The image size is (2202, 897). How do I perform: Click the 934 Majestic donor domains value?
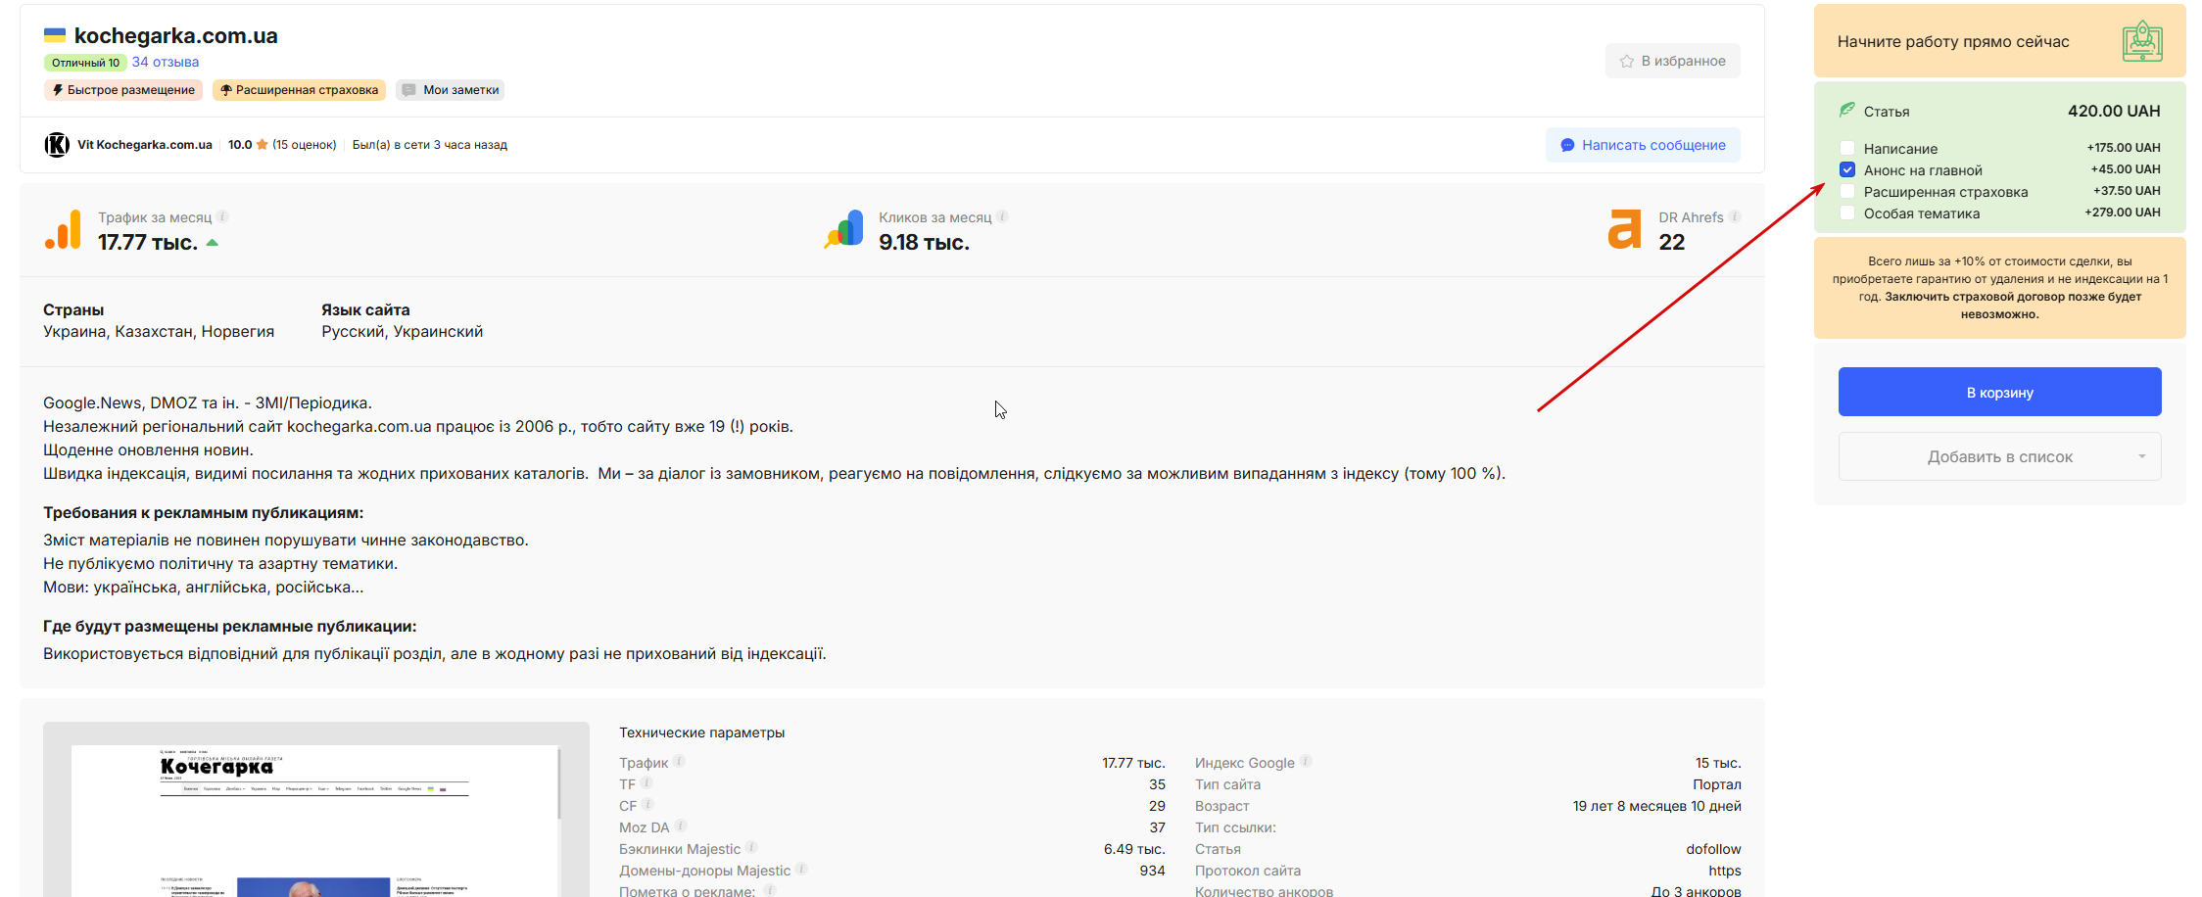coord(1152,871)
